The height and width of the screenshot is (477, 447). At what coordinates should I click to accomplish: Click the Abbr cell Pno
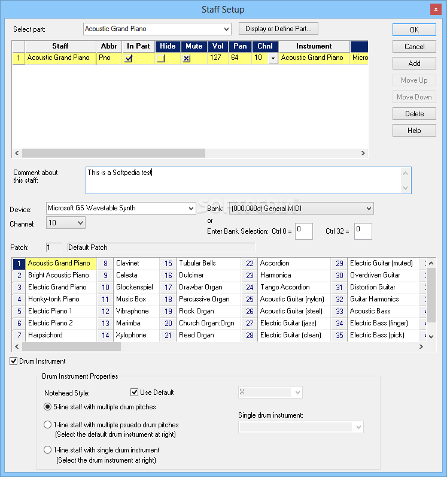pyautogui.click(x=109, y=58)
